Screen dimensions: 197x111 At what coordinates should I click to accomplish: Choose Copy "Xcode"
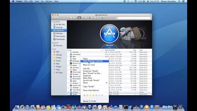click(x=94, y=87)
